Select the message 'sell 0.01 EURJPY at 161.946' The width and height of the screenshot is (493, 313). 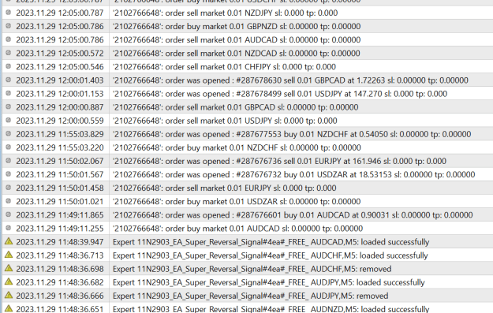tap(279, 161)
